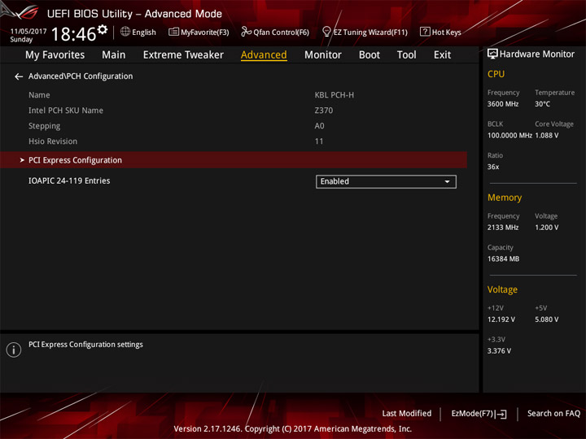Click the Hsio Revision label
586x439 pixels.
point(53,141)
